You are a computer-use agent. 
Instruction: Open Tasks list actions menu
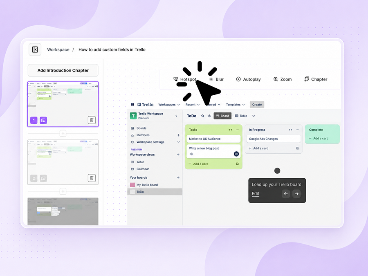click(x=237, y=130)
